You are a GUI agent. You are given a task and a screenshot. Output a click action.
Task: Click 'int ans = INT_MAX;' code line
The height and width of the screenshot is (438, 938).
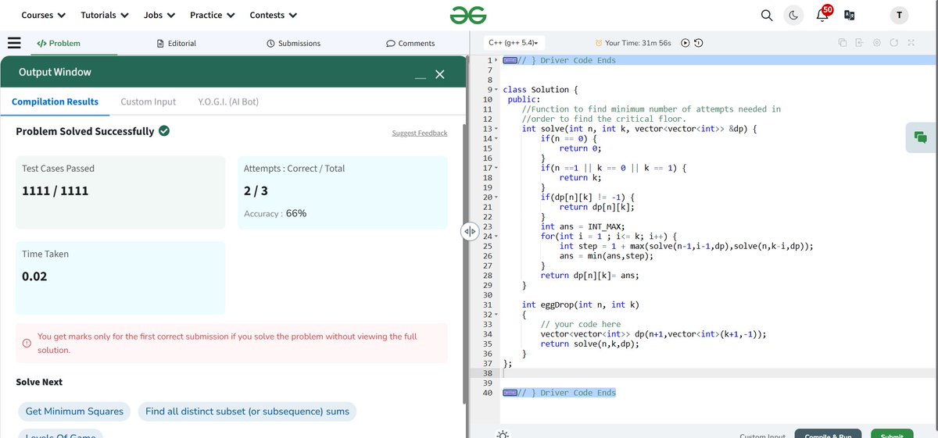582,226
